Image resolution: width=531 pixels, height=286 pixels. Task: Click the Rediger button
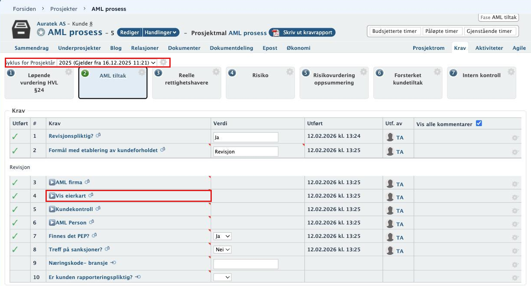click(130, 32)
